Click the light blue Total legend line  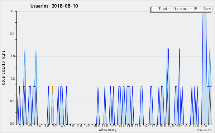[x=155, y=9]
